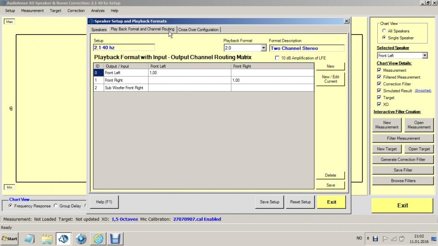Viewport: 438px width, 246px height.
Task: Close the Speaker Setup dialog
Action: tap(346, 21)
